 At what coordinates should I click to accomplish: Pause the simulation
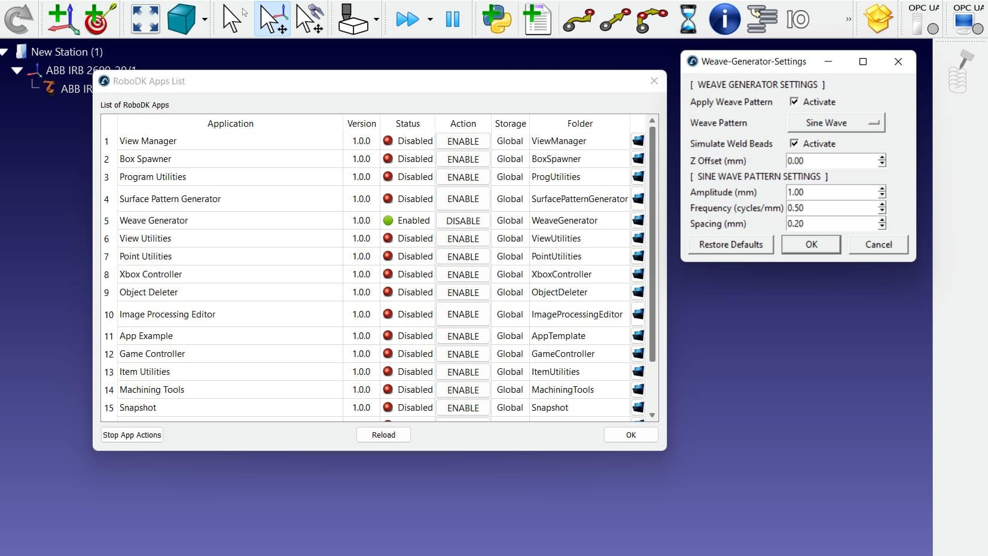pos(453,19)
